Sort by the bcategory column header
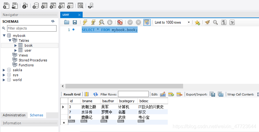Screen dimensions: 259x132 pos(128,101)
